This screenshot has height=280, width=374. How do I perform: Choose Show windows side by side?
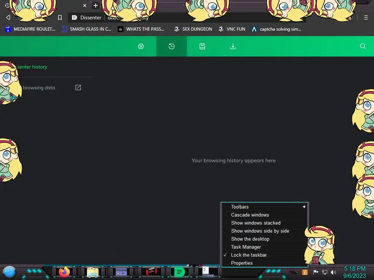pos(264,231)
